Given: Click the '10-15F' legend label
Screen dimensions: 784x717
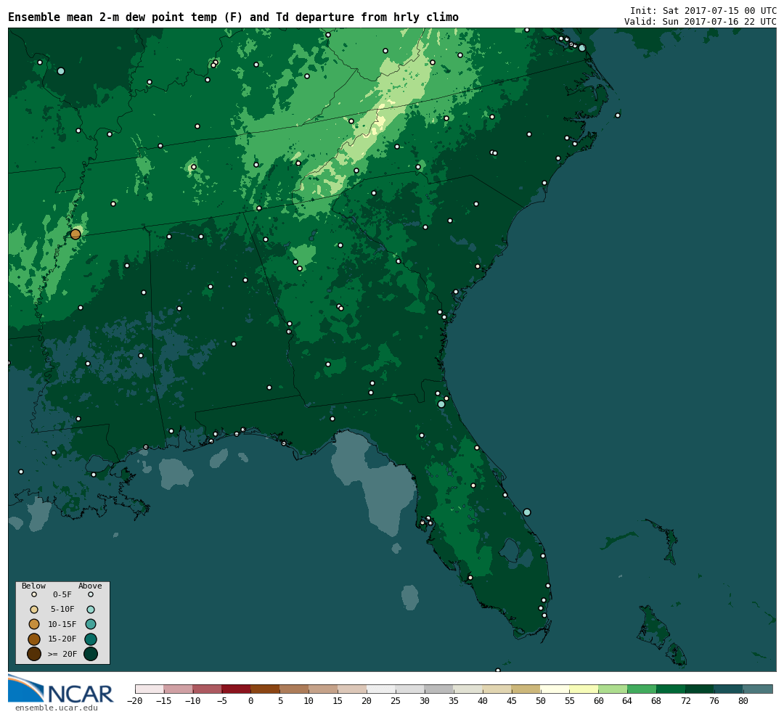Looking at the screenshot, I should [62, 625].
